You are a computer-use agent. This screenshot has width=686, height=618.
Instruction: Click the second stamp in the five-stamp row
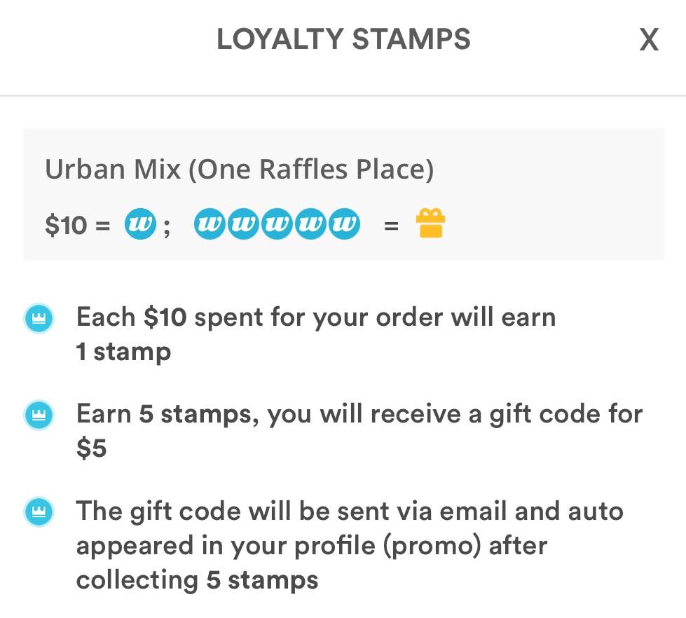click(x=243, y=225)
